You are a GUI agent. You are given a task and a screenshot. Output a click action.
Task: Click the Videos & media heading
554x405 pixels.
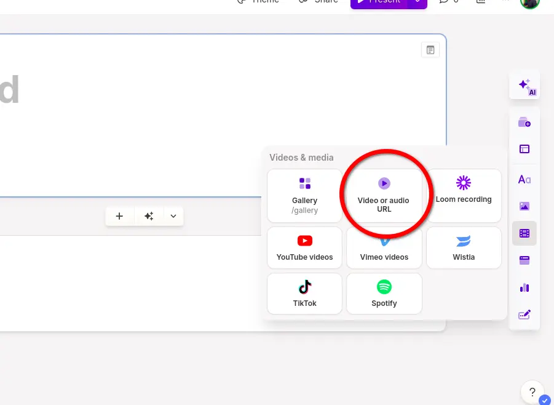[301, 158]
